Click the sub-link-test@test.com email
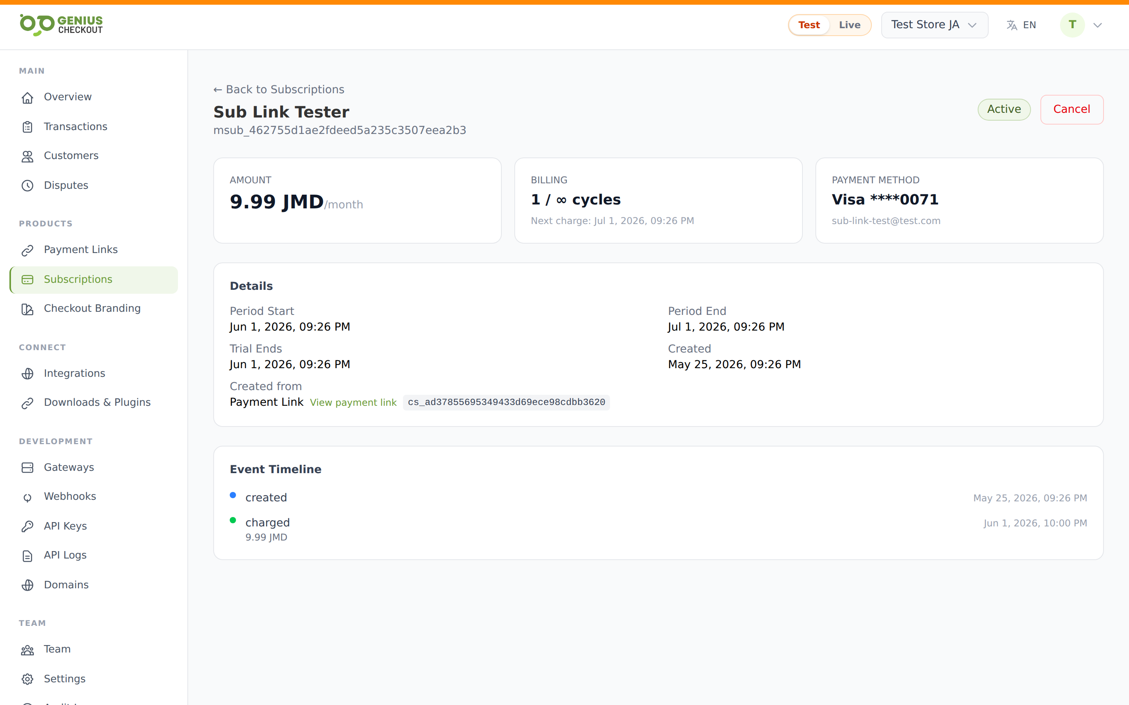This screenshot has height=705, width=1129. click(886, 221)
